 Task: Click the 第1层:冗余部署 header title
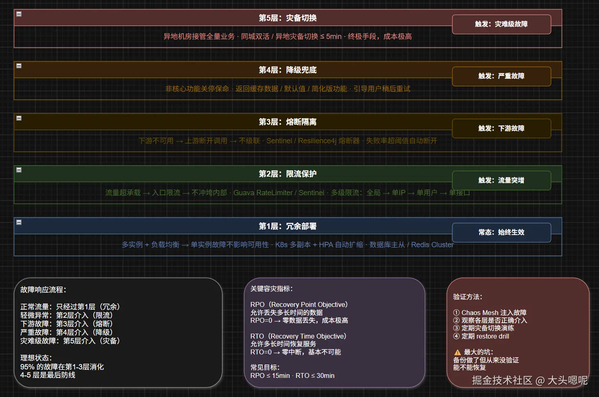(288, 226)
